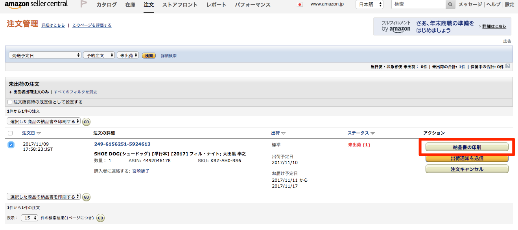518x230 pixels.
Task: Open upper 選択した商品の納品書を印刷する dropdown
Action: point(44,121)
